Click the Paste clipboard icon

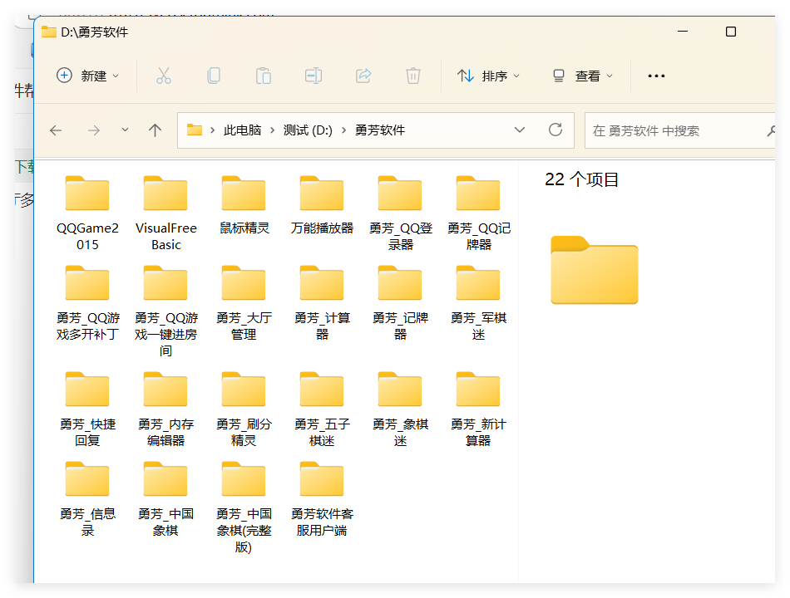264,76
